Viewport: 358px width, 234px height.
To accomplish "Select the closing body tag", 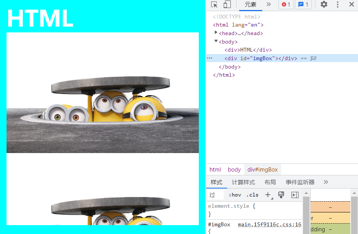I will tap(230, 67).
